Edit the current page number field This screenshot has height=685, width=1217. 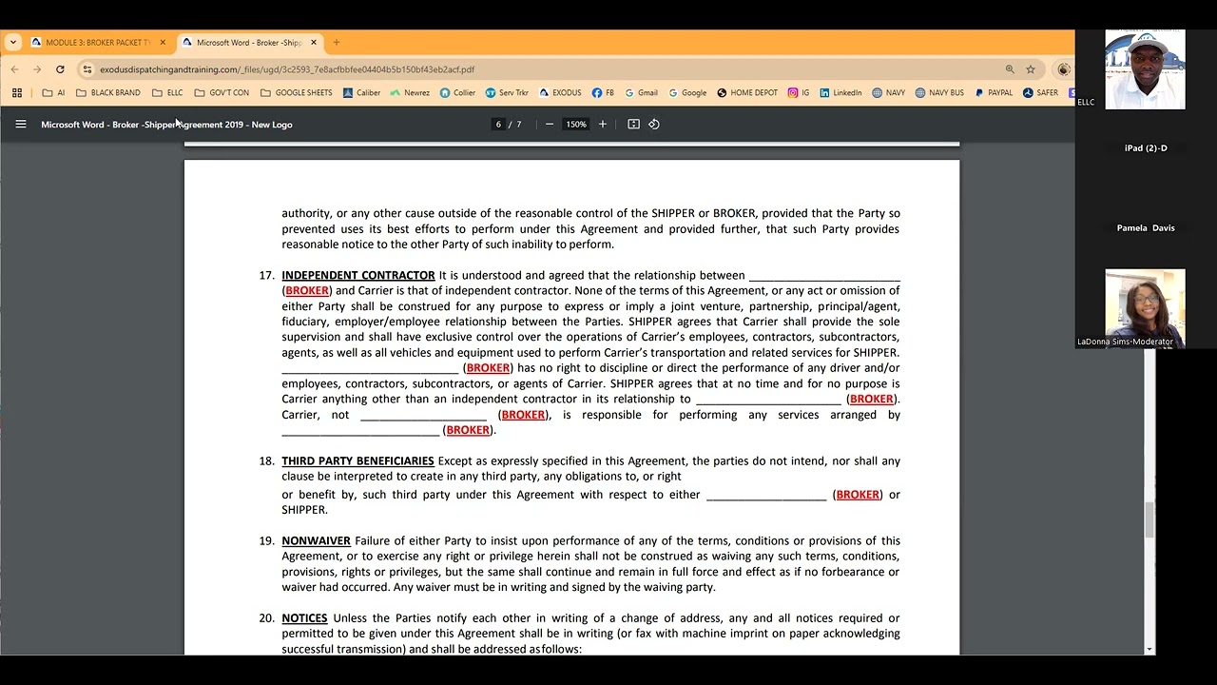[x=498, y=124]
